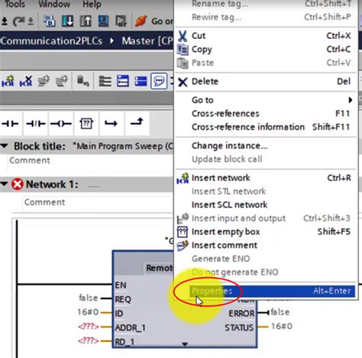Open the Window menu
Viewport: 362px width, 358px height.
(x=54, y=5)
